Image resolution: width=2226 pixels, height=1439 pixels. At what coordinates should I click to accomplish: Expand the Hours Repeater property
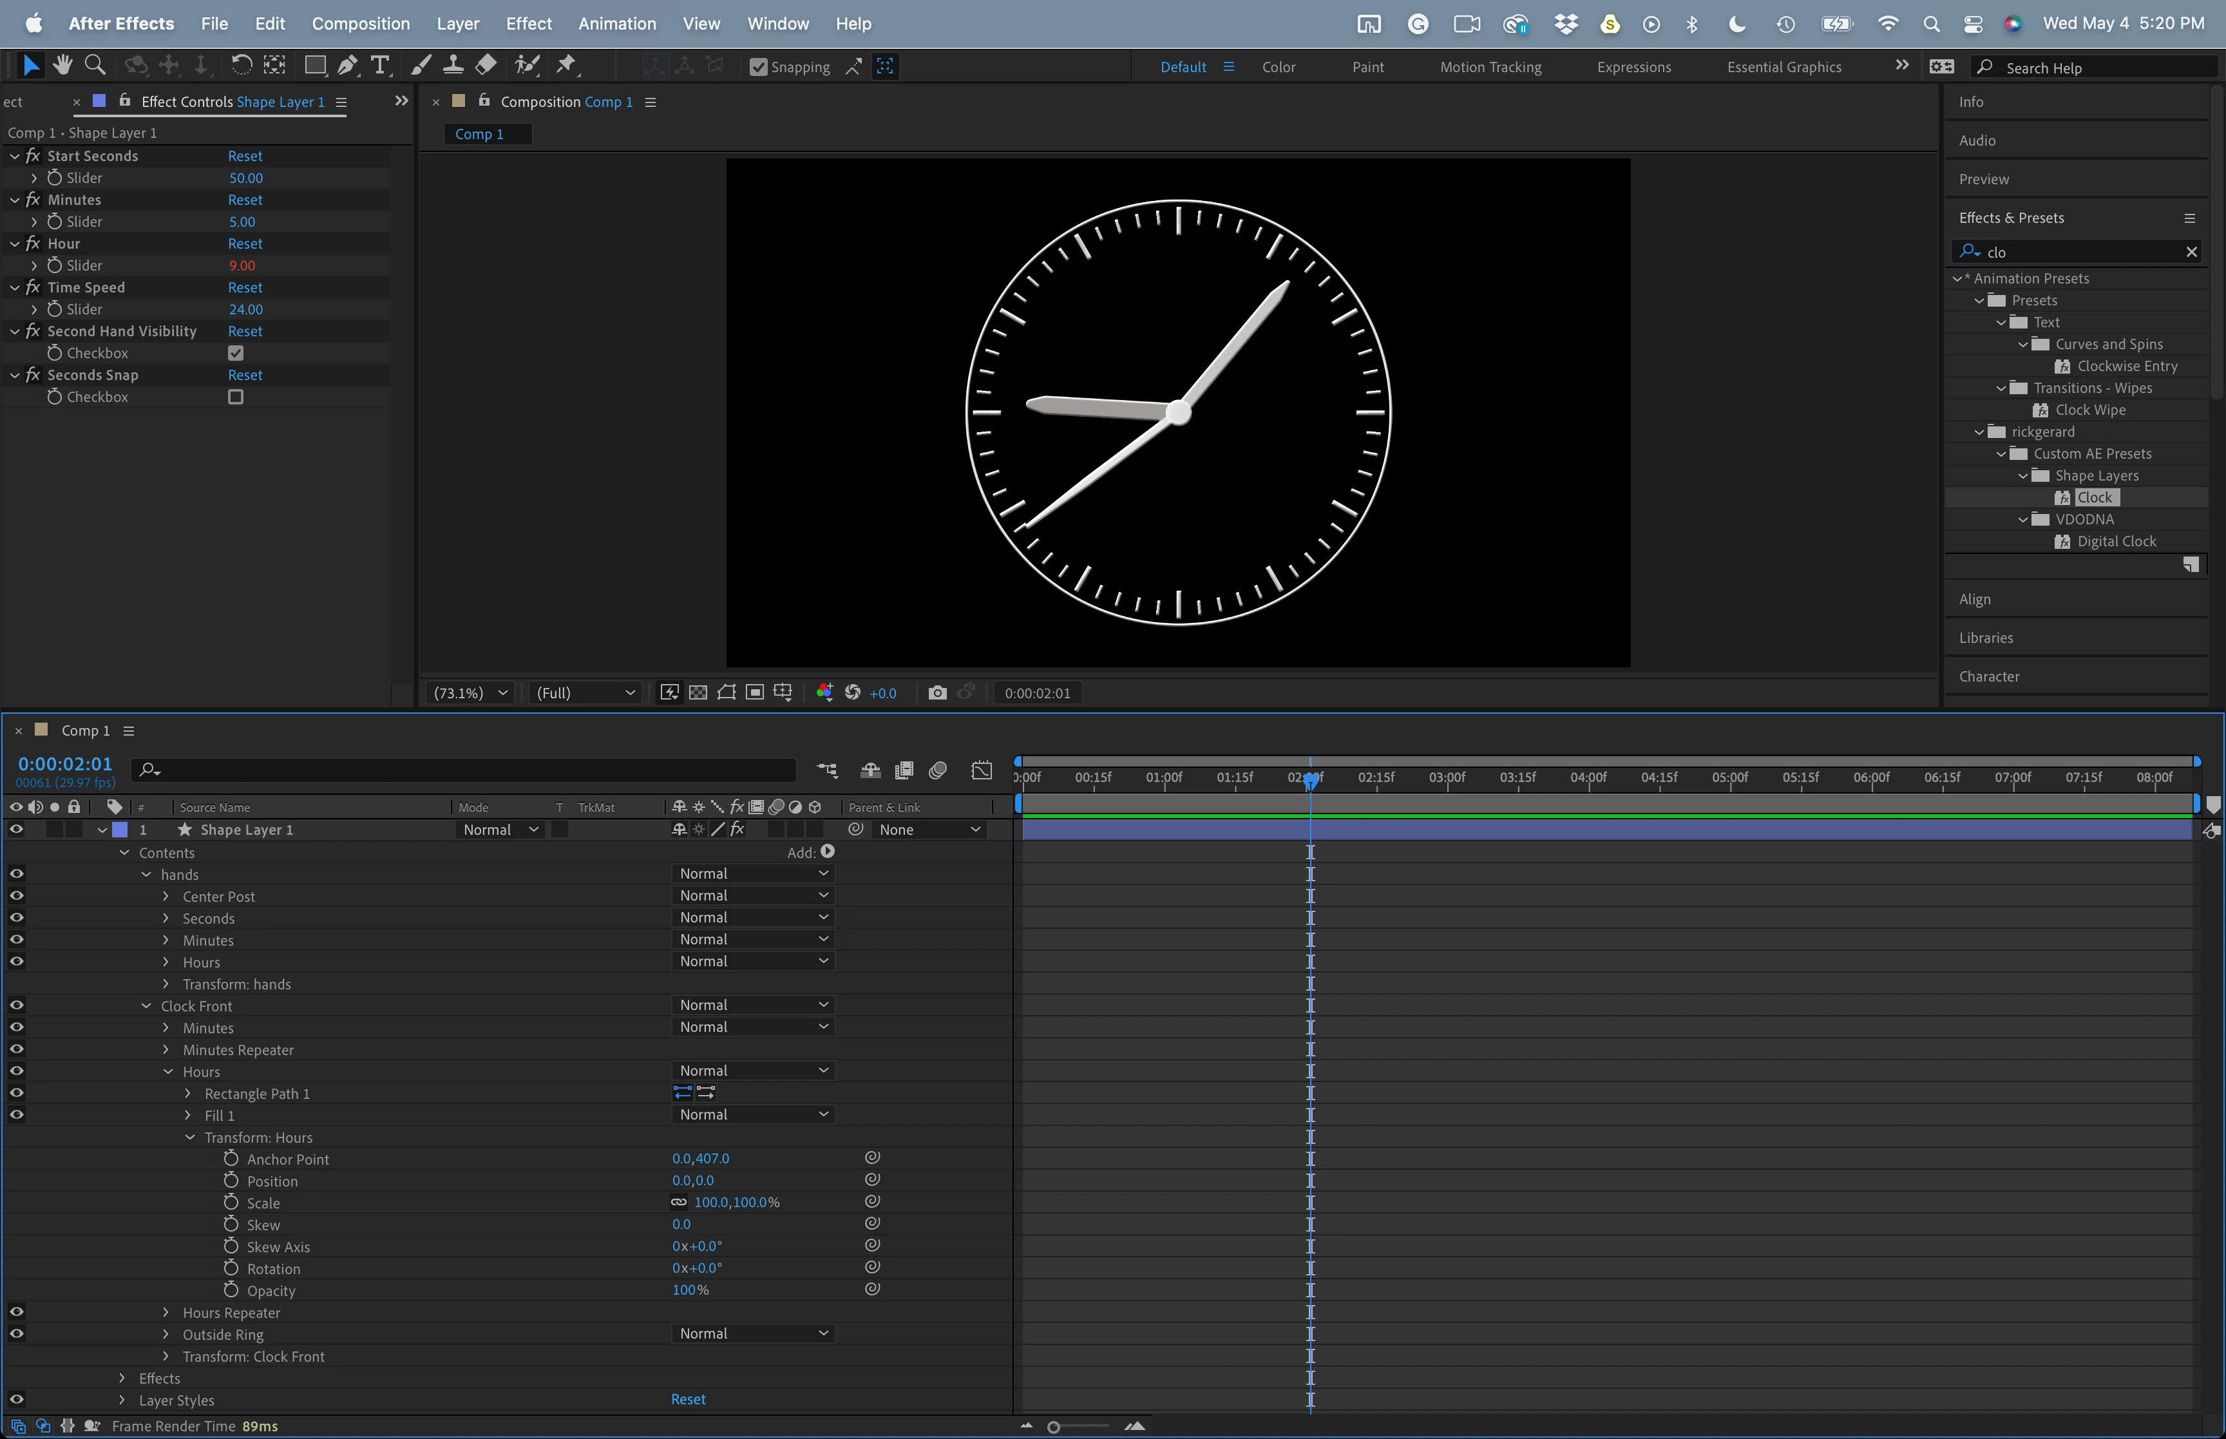[x=166, y=1313]
